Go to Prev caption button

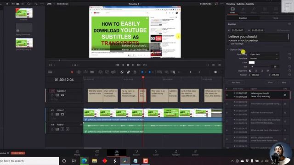click(270, 82)
